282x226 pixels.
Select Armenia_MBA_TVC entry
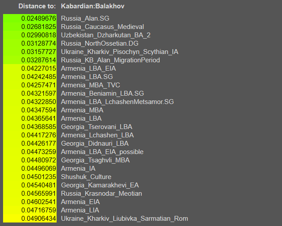90,85
